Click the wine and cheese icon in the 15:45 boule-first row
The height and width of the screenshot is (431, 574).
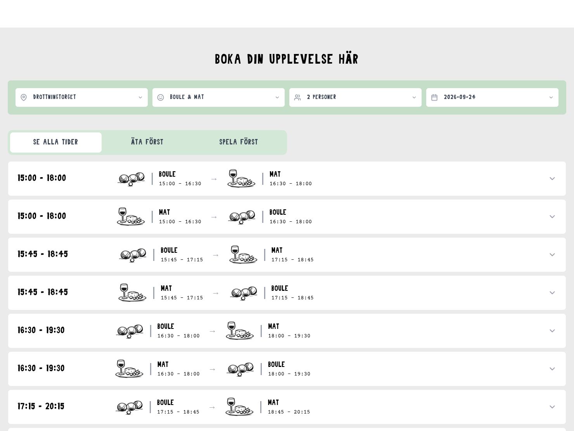coord(243,255)
